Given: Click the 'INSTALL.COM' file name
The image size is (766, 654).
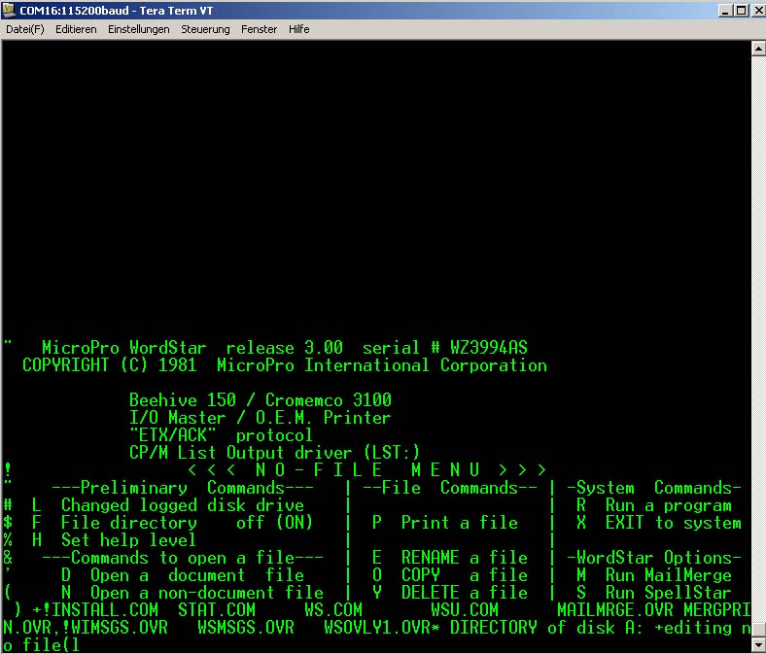Looking at the screenshot, I should tap(105, 610).
